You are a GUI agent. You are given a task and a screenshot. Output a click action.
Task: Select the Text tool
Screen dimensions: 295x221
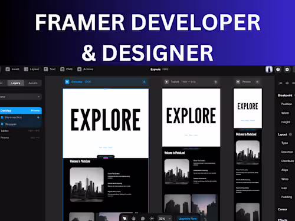(50, 69)
